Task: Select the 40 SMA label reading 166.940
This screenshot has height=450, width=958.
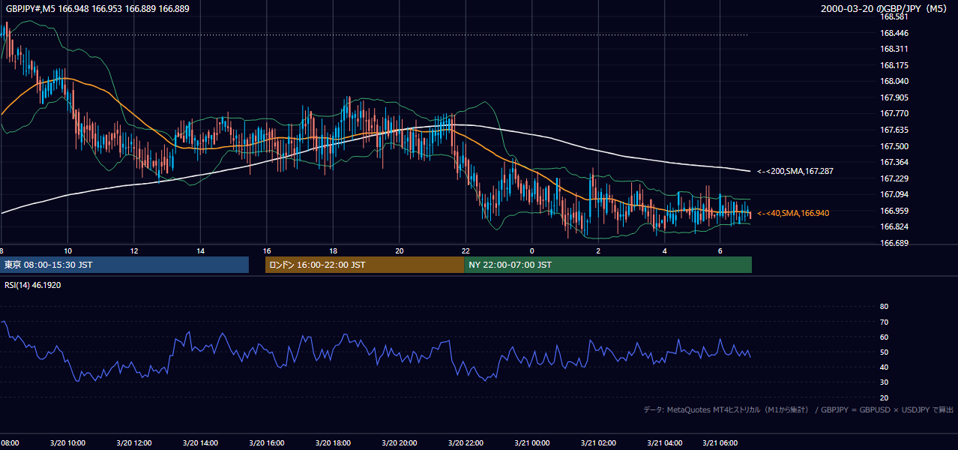Action: tap(793, 213)
